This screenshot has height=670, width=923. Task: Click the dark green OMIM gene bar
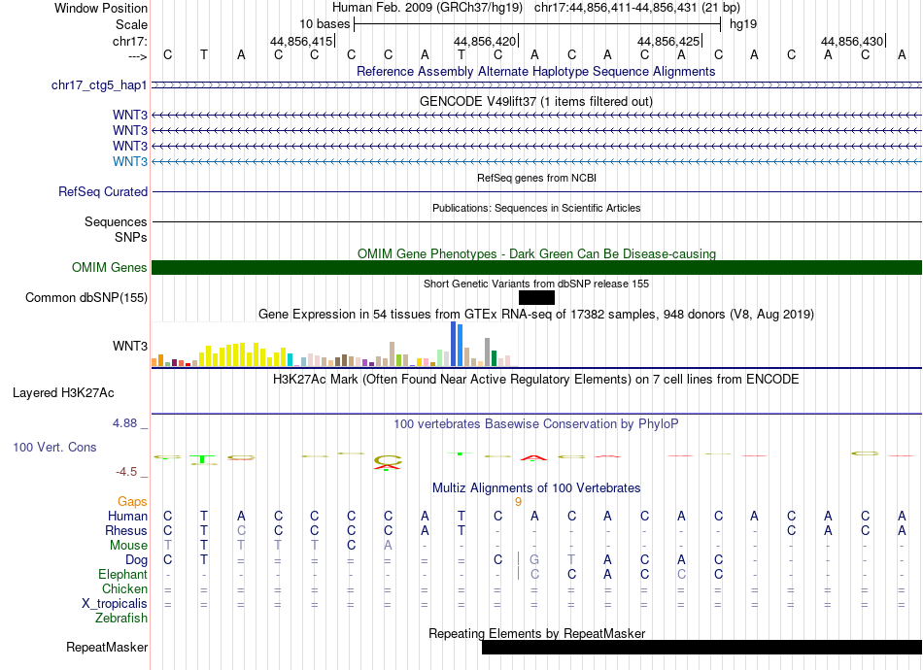pos(537,268)
